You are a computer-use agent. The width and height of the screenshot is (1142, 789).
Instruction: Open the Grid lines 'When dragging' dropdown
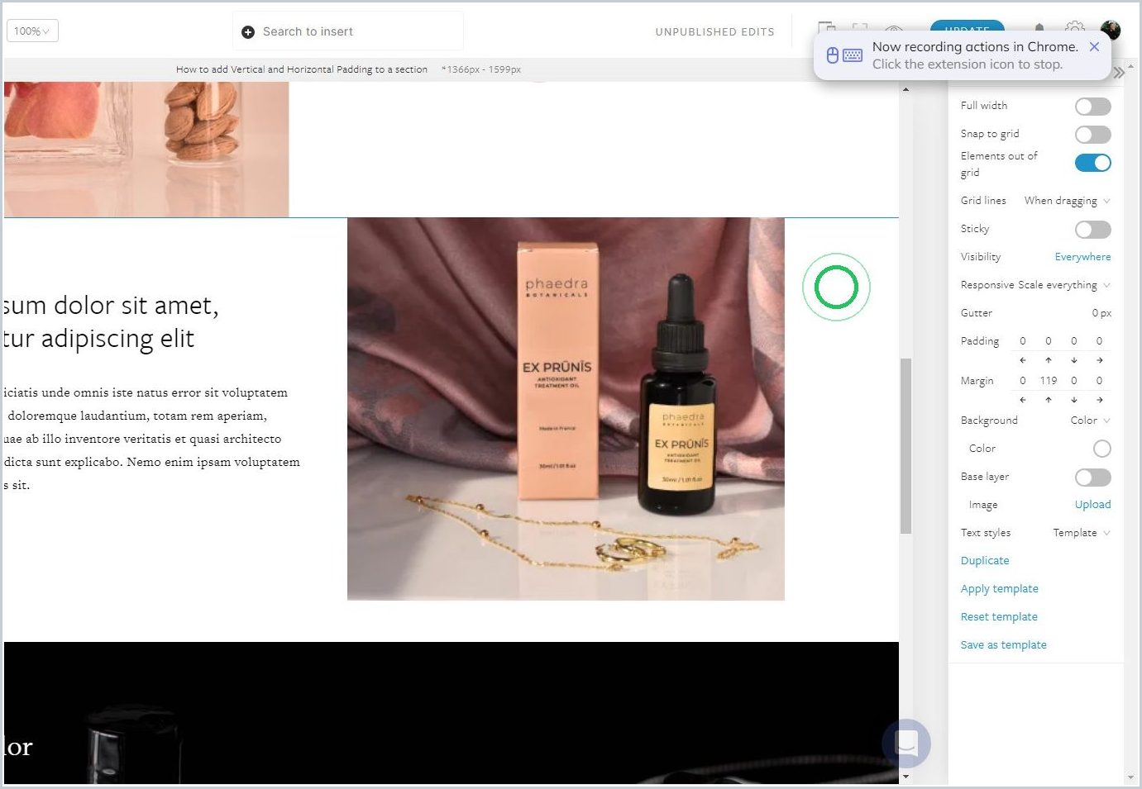[1067, 201]
